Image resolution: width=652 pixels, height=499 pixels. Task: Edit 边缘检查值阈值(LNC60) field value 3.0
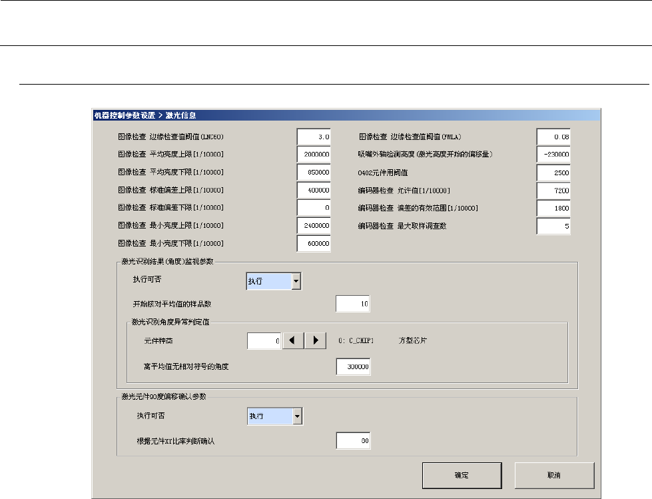[x=314, y=137]
